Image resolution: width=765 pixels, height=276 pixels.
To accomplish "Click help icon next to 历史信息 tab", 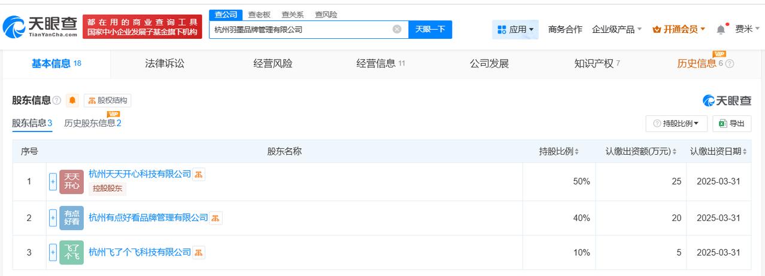I will (x=730, y=64).
